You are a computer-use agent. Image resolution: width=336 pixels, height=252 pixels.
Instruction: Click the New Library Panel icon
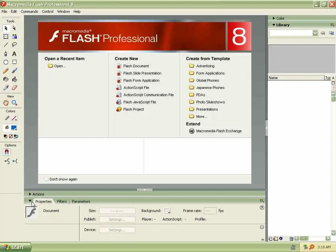click(331, 33)
